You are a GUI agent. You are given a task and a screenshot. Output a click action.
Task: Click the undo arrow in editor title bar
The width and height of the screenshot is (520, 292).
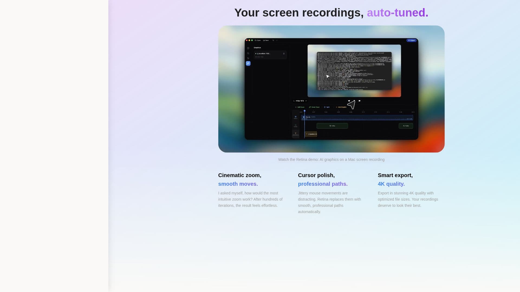273,40
